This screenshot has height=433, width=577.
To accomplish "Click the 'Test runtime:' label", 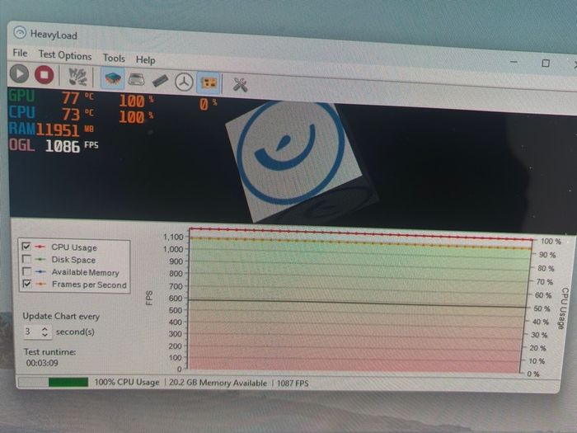I will tap(49, 351).
